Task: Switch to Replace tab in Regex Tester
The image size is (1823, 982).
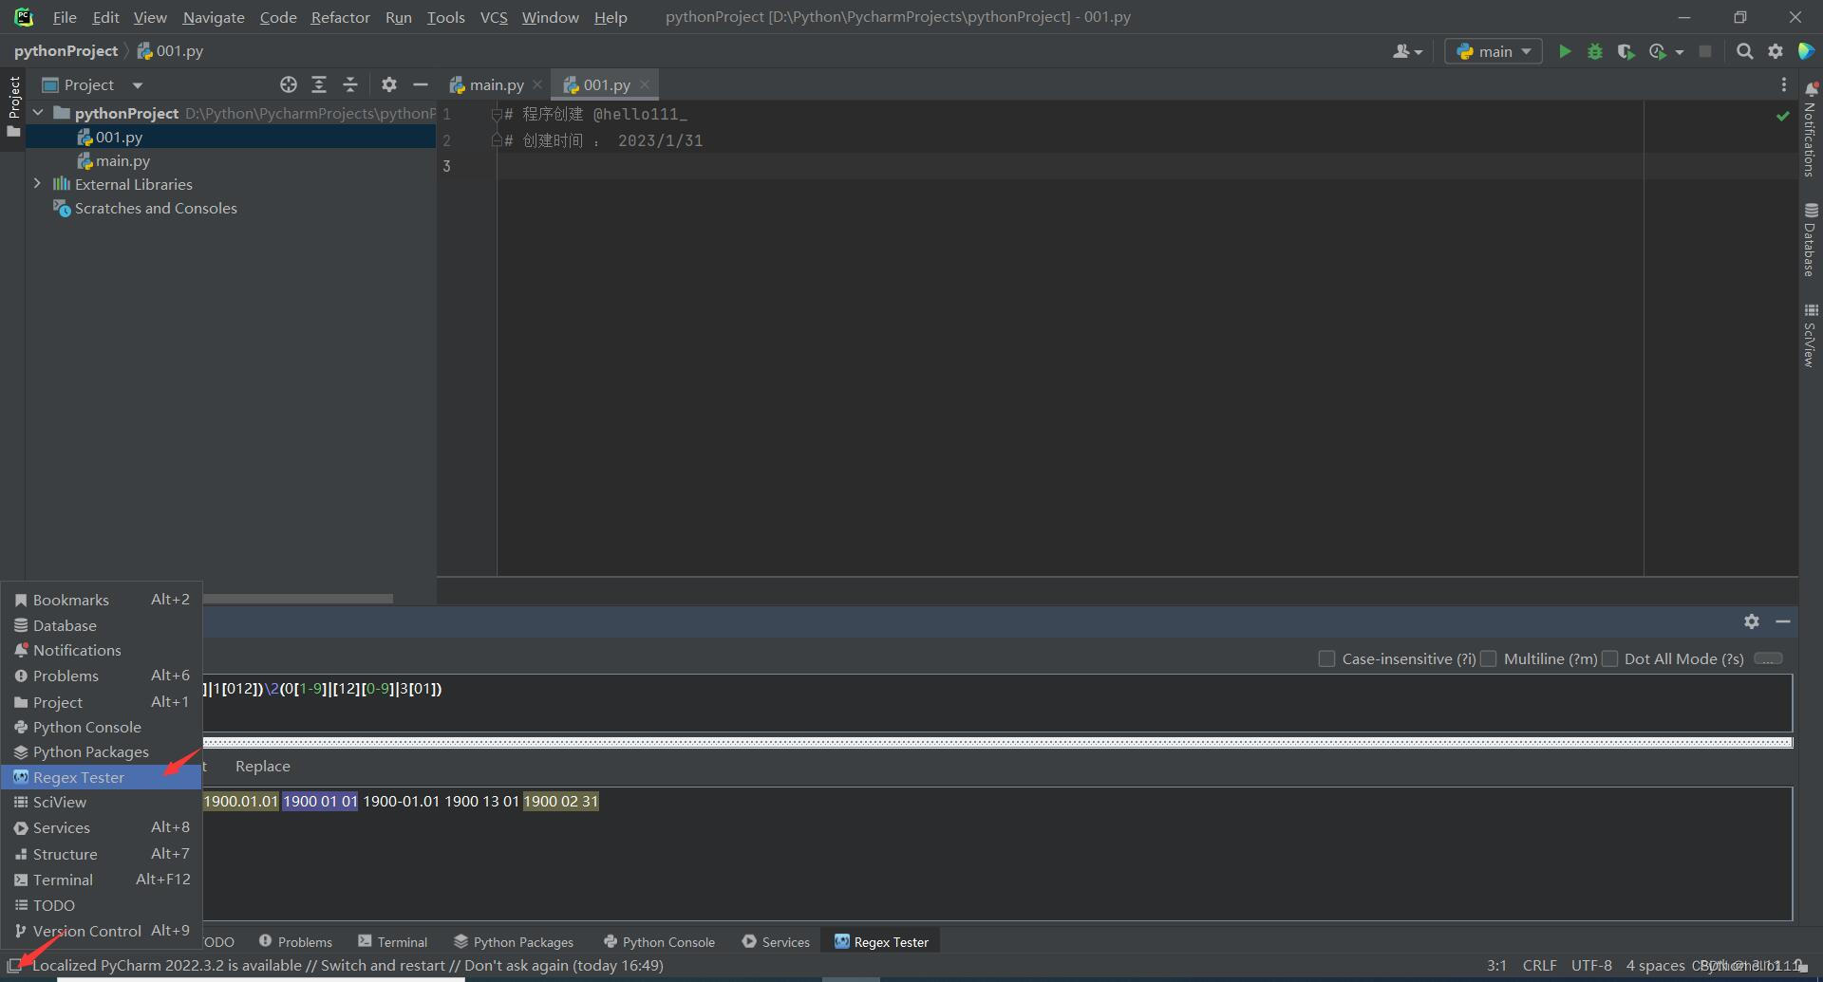Action: point(263,767)
